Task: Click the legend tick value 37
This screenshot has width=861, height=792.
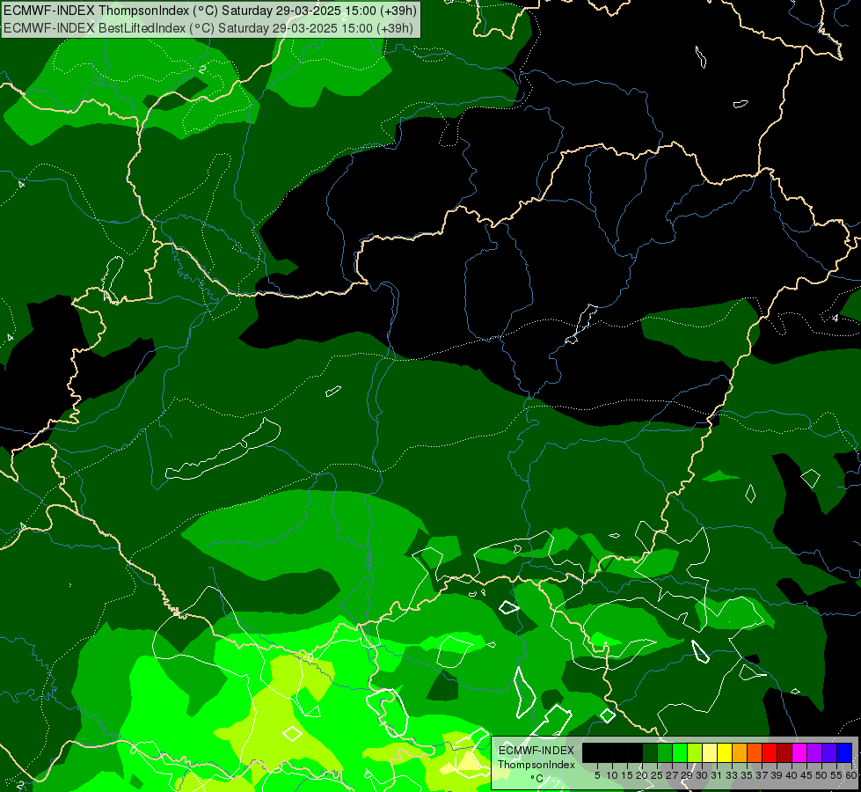Action: [762, 775]
